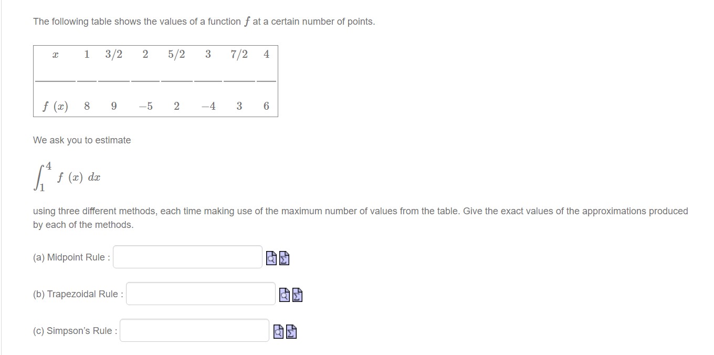
Task: Select the table value 9 under 3/2
Action: tap(113, 106)
